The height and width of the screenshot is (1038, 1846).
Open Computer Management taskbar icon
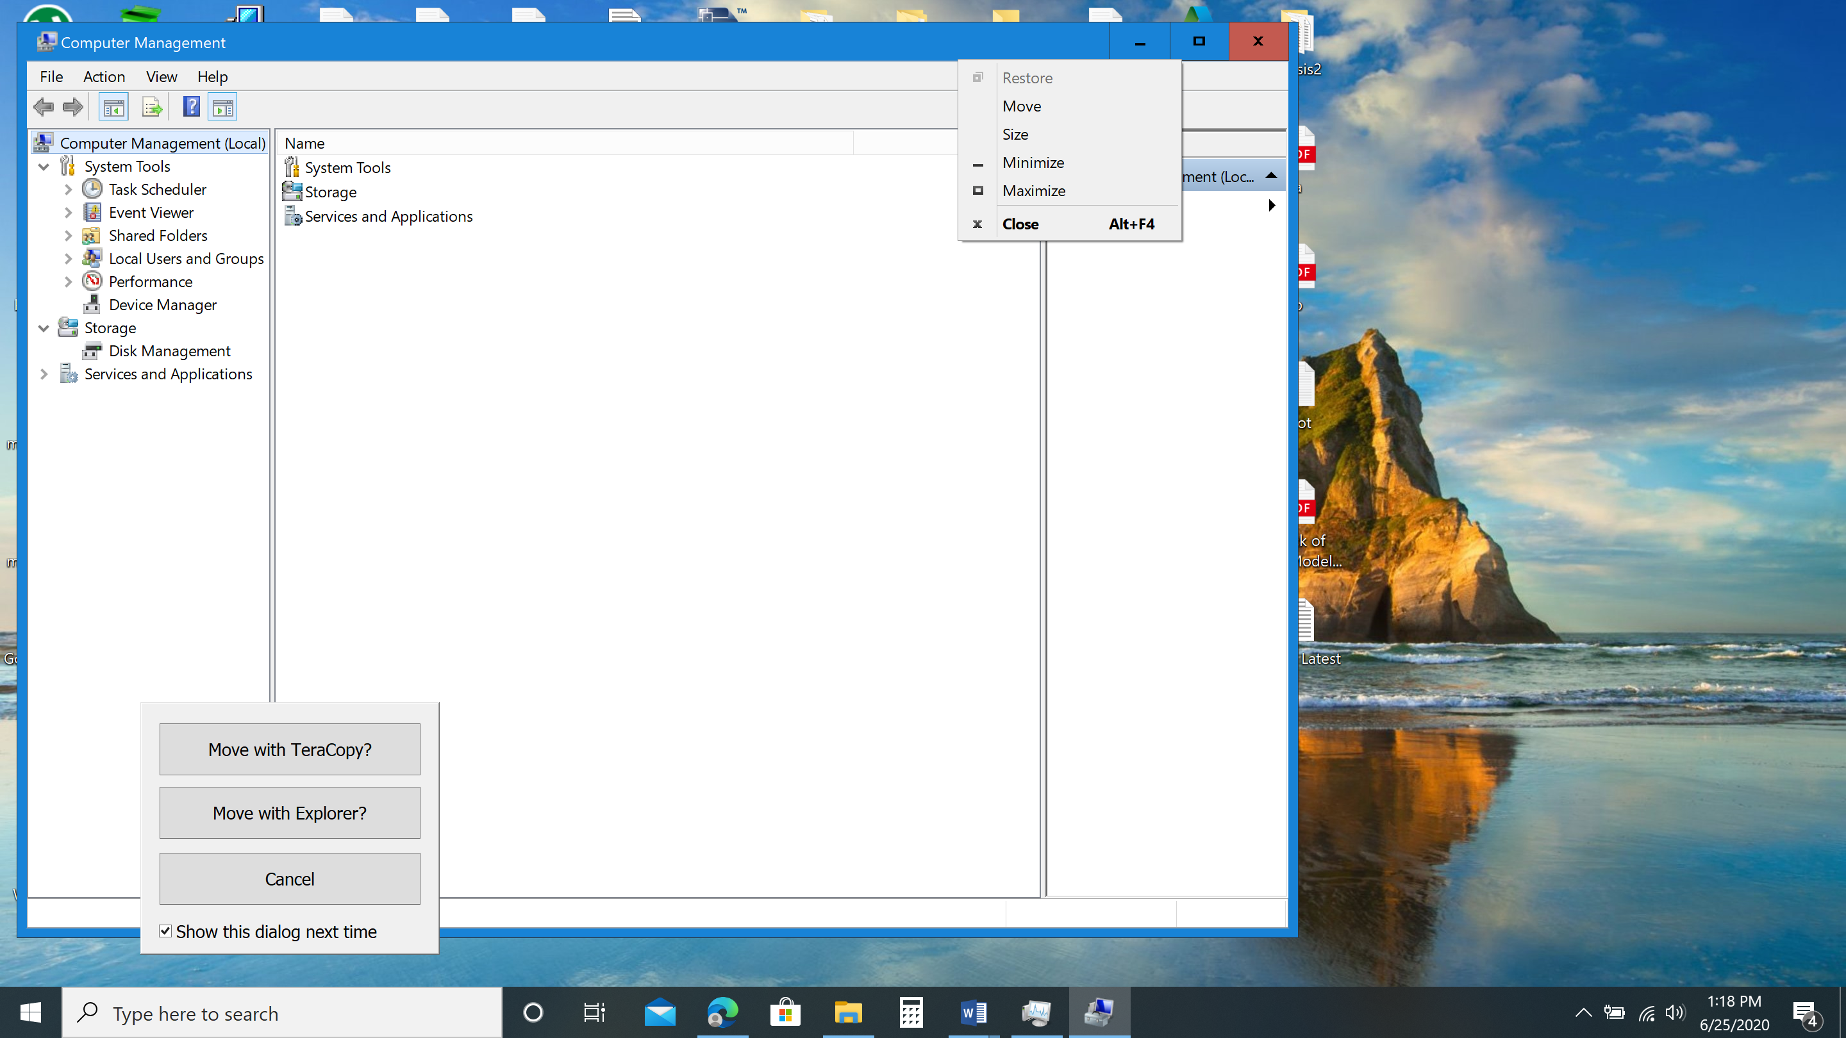(x=1099, y=1013)
